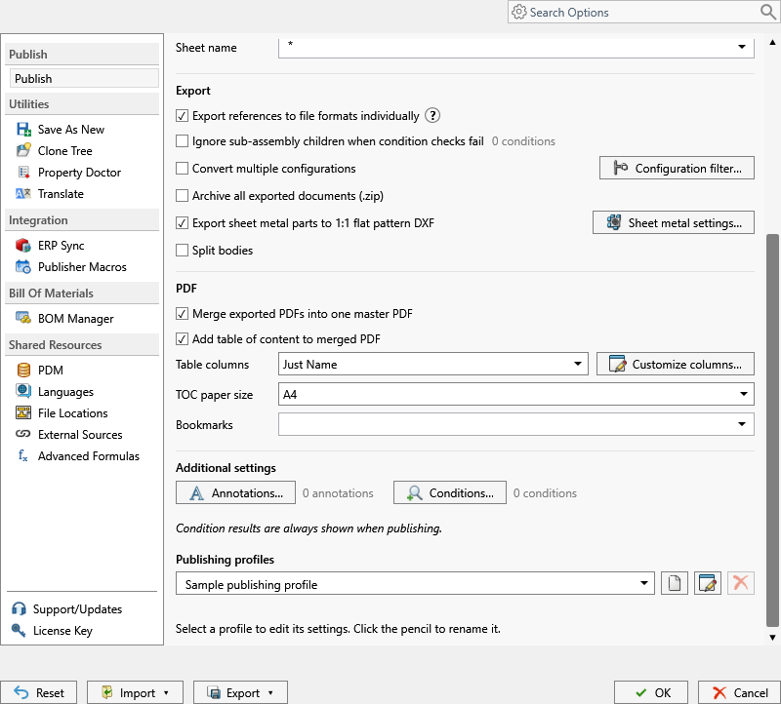This screenshot has height=704, width=781.
Task: Click Customize columns button
Action: [x=675, y=365]
